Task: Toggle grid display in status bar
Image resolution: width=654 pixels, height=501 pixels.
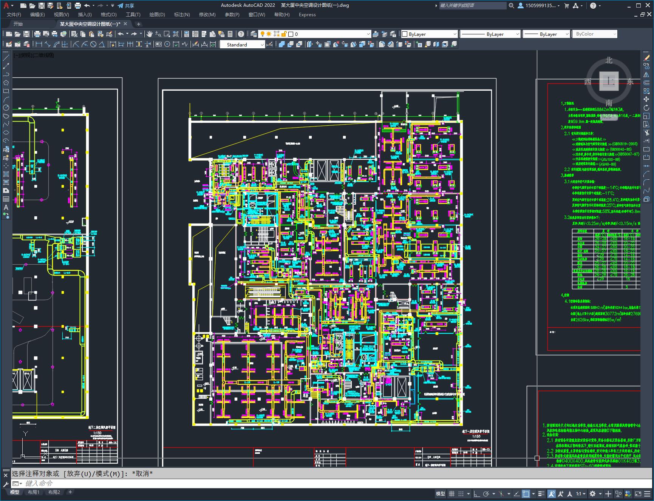Action: [x=451, y=494]
